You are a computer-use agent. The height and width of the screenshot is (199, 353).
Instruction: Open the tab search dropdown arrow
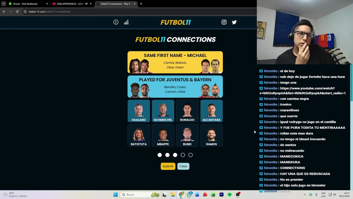pos(4,4)
